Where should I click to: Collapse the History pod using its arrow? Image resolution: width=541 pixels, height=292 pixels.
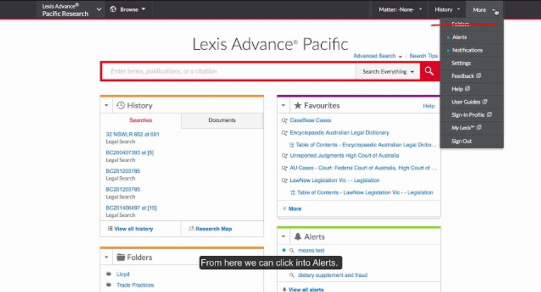coord(106,105)
